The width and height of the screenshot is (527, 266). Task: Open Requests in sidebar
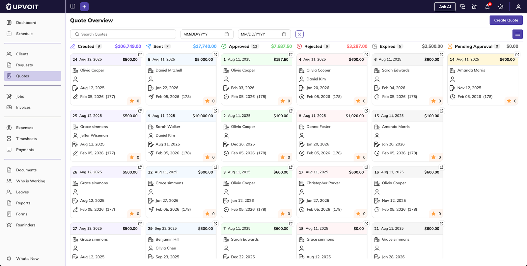pyautogui.click(x=33, y=65)
